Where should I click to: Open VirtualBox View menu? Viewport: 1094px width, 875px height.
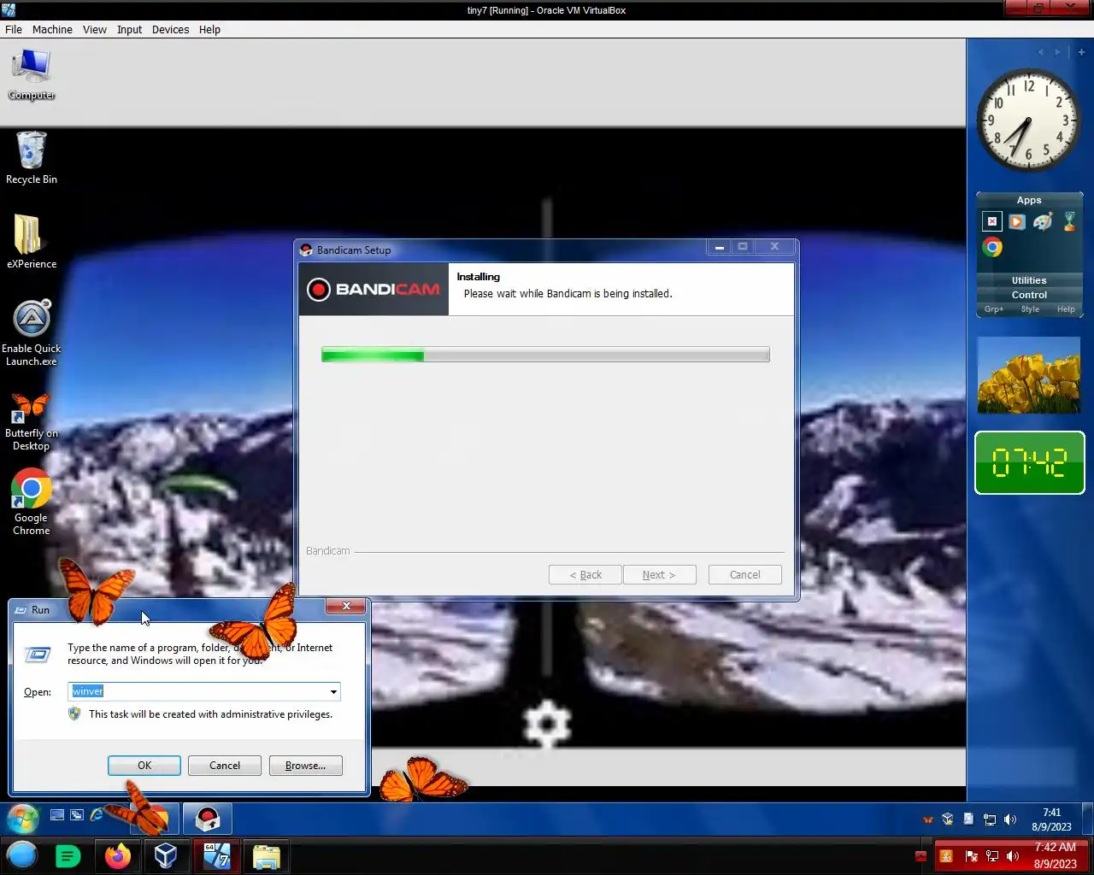[95, 29]
